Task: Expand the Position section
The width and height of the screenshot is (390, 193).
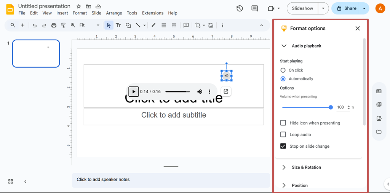Action: point(284,185)
